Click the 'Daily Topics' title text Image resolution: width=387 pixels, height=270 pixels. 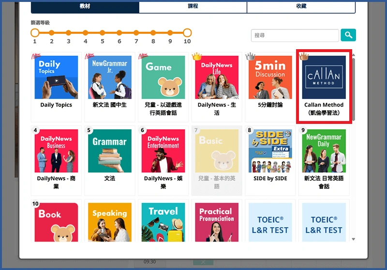(x=56, y=105)
